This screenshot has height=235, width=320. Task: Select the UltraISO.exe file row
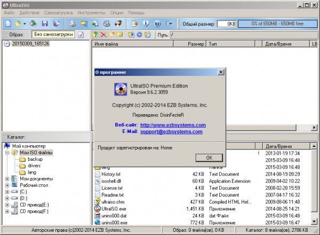[202, 209]
